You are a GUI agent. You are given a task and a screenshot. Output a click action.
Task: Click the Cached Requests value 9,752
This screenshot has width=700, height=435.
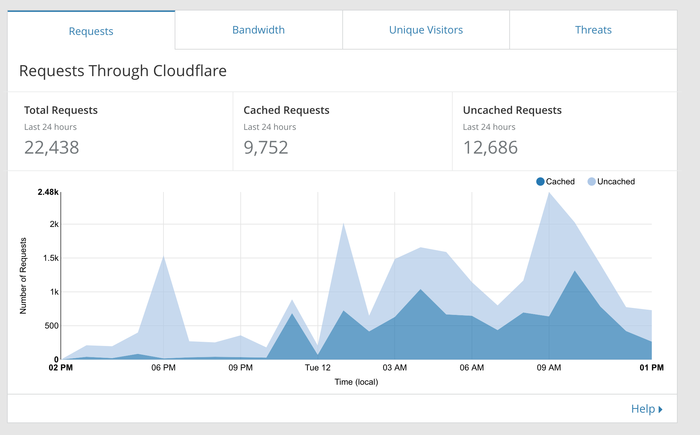(x=266, y=147)
